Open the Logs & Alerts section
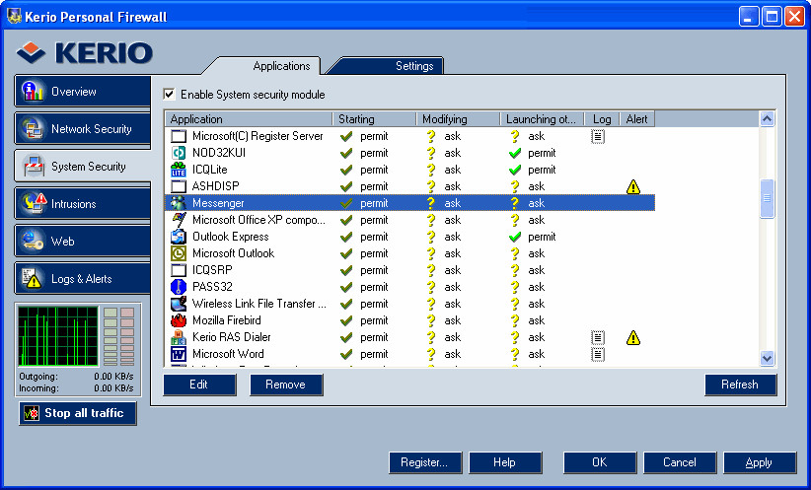Viewport: 811px width, 490px height. point(82,279)
